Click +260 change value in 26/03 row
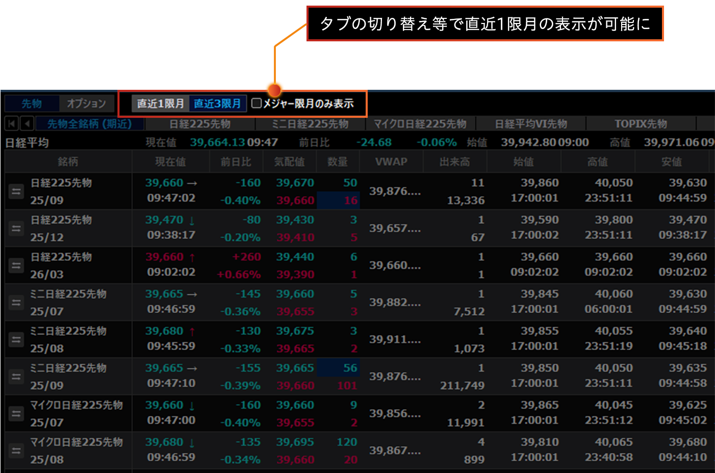Image resolution: width=715 pixels, height=473 pixels. coord(246,257)
